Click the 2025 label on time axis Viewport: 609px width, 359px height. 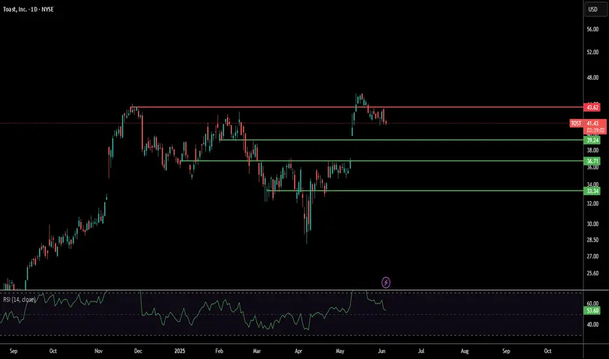click(180, 351)
